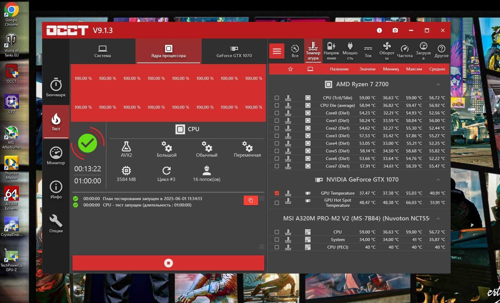Image resolution: width=500 pixels, height=303 pixels.
Task: Check the Core5 (Die1) checkbox
Action: [277, 151]
